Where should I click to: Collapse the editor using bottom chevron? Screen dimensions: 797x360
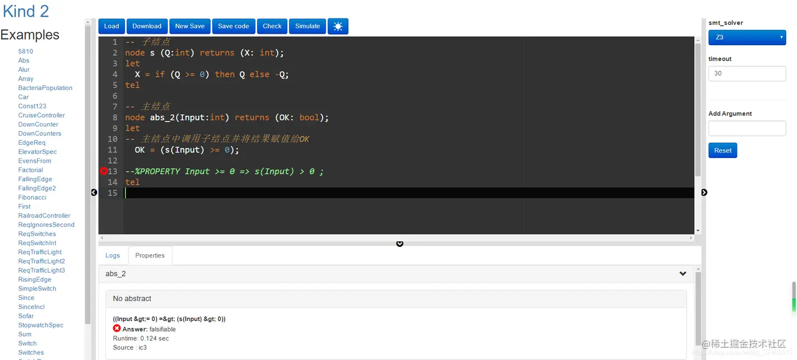[400, 244]
